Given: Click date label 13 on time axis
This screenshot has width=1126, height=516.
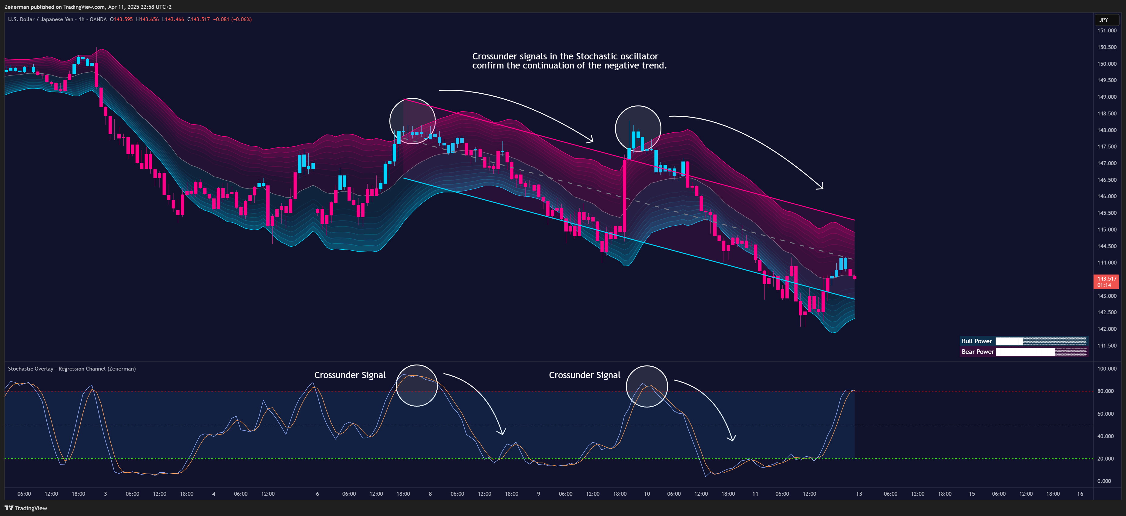Looking at the screenshot, I should (859, 494).
